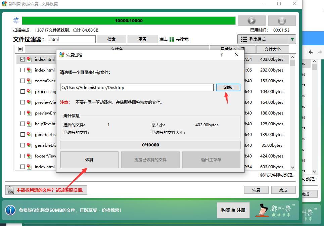Image resolution: width=324 pixels, height=226 pixels.
Task: Click the 文件大小 column header
Action: 272,49
